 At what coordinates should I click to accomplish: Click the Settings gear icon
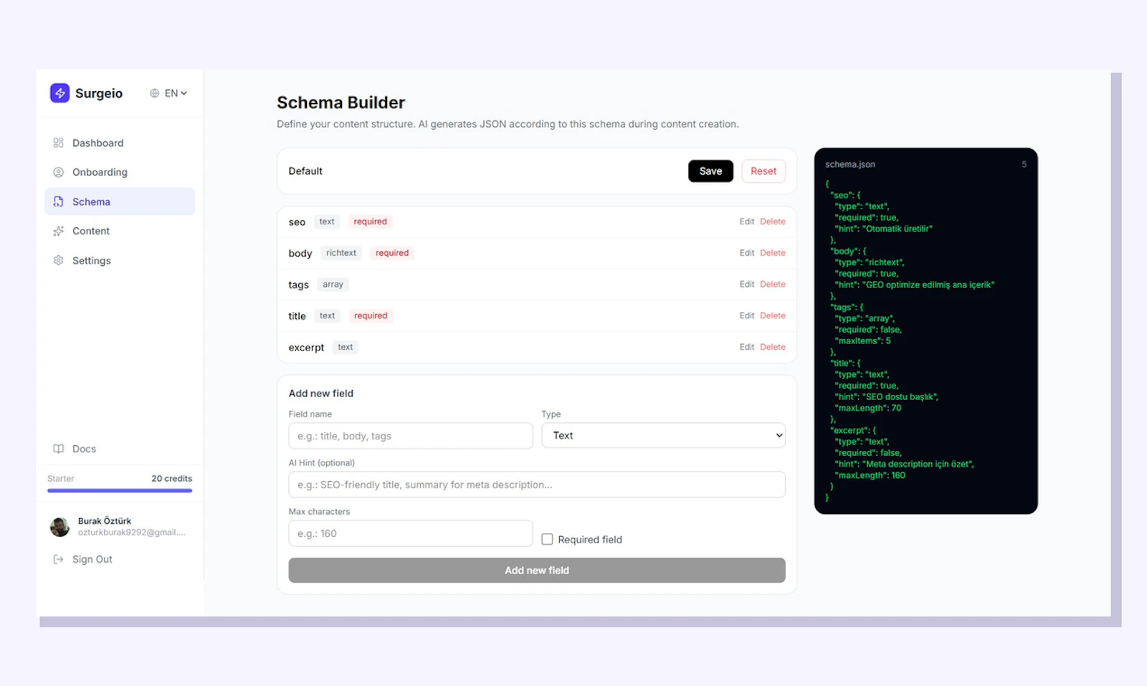[x=59, y=260]
